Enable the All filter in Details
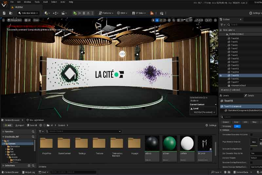 point(237,126)
